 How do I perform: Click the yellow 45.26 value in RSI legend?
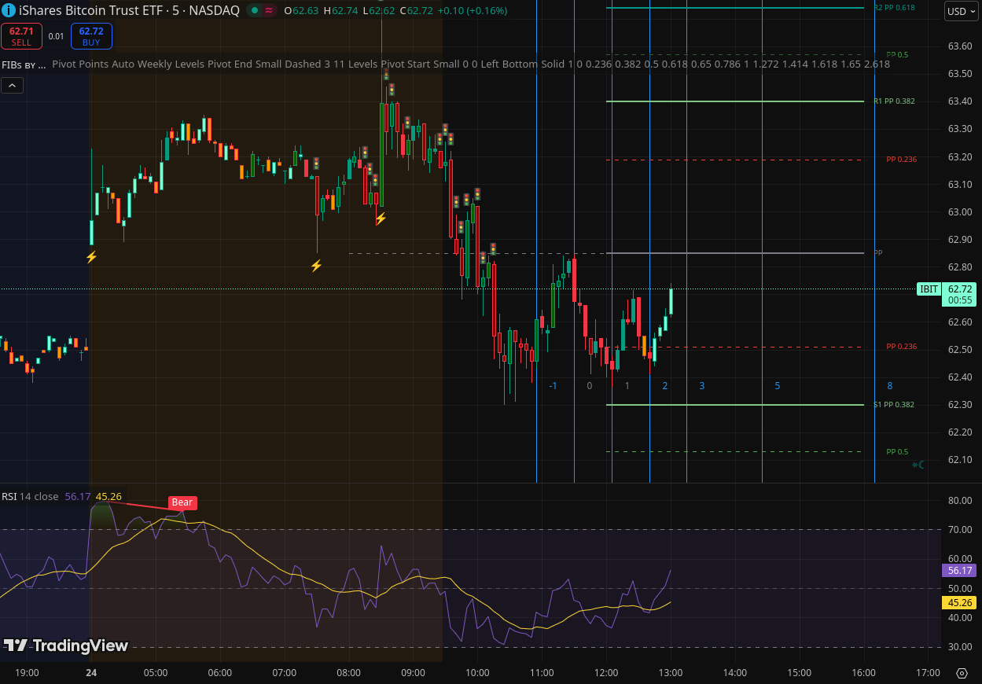pyautogui.click(x=108, y=496)
